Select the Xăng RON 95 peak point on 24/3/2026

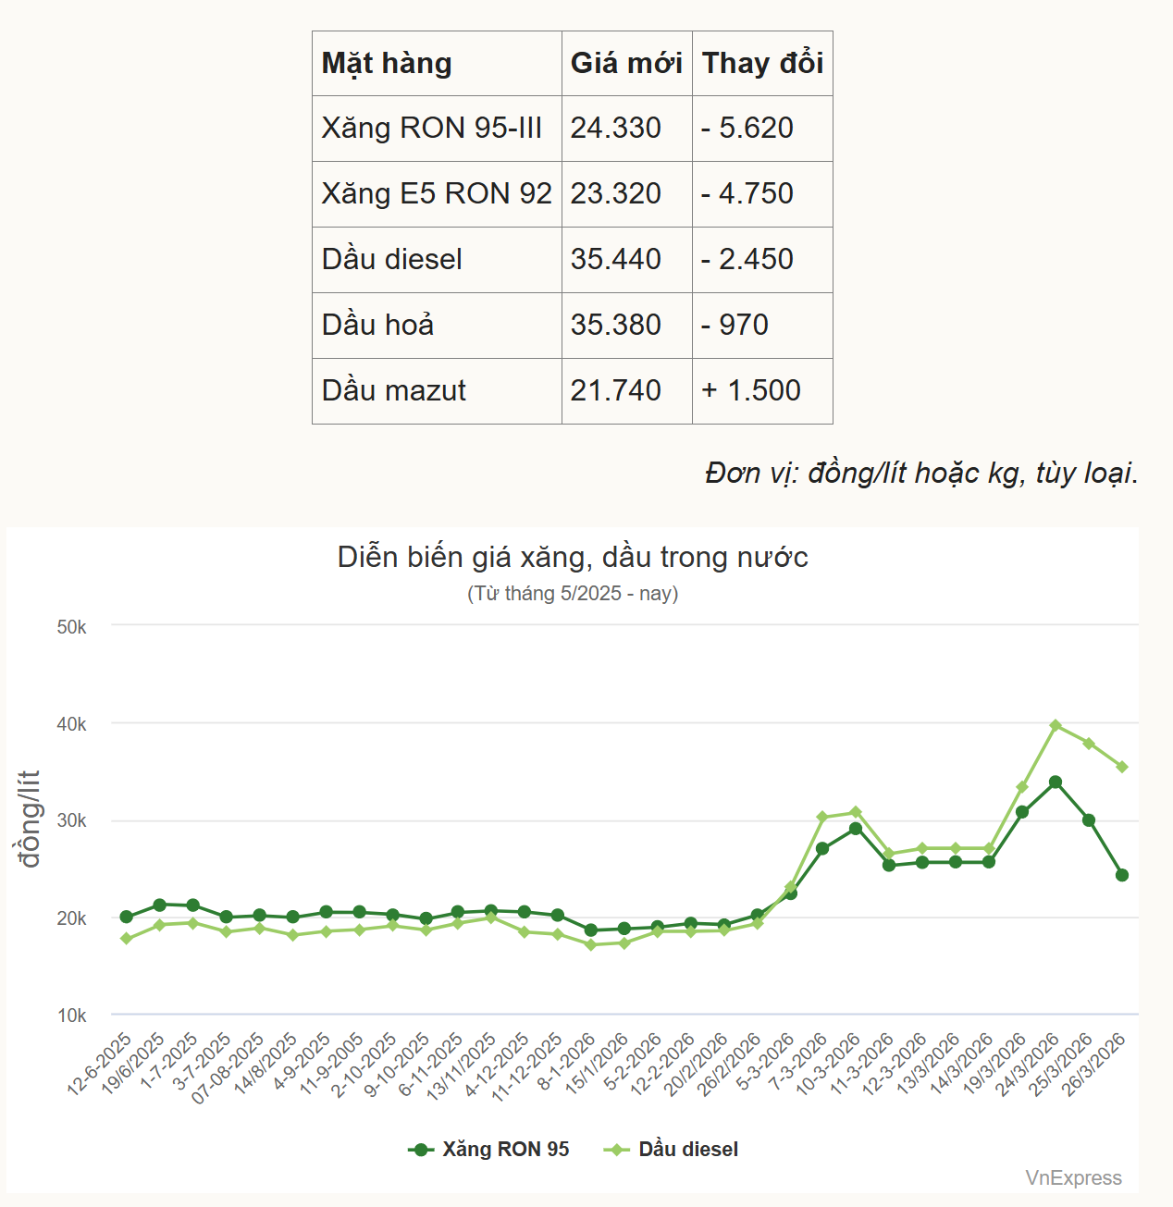tap(1056, 782)
